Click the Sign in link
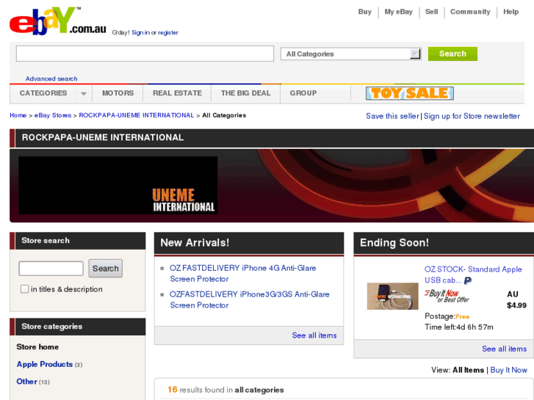 click(140, 32)
